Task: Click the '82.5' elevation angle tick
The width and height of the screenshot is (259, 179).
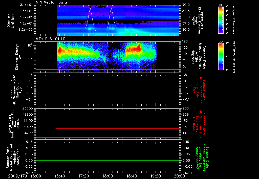Action: (186, 11)
